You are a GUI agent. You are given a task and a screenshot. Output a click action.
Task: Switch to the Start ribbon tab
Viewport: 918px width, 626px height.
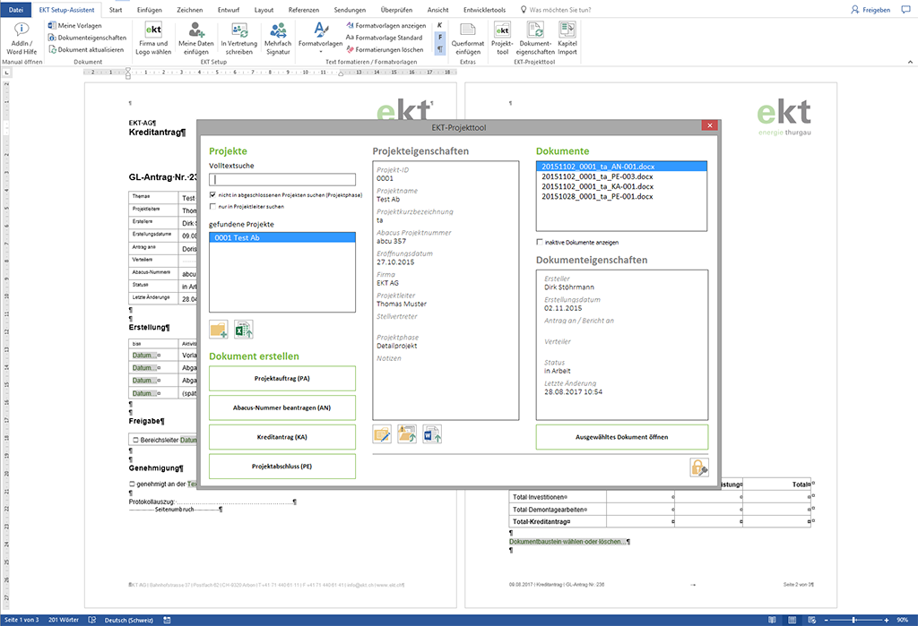[x=116, y=10]
